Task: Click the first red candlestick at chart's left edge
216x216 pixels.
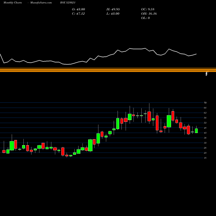Action: pyautogui.click(x=4, y=151)
